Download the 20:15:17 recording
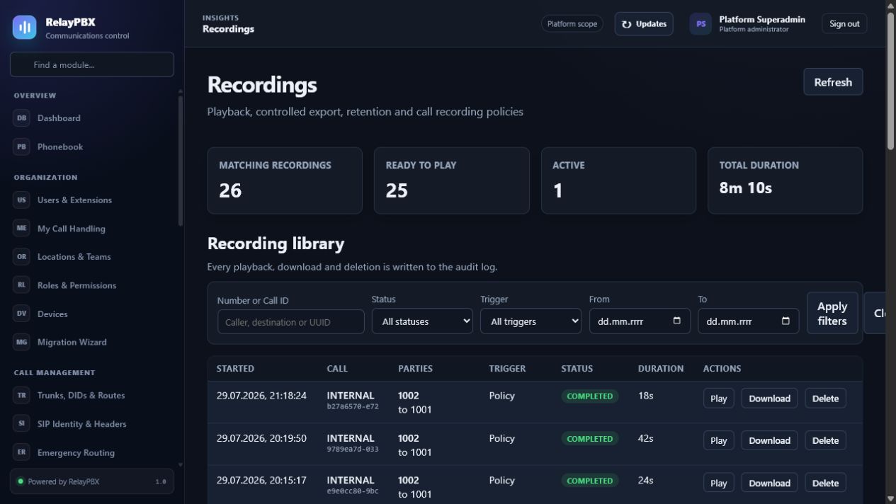896x504 pixels. (769, 483)
